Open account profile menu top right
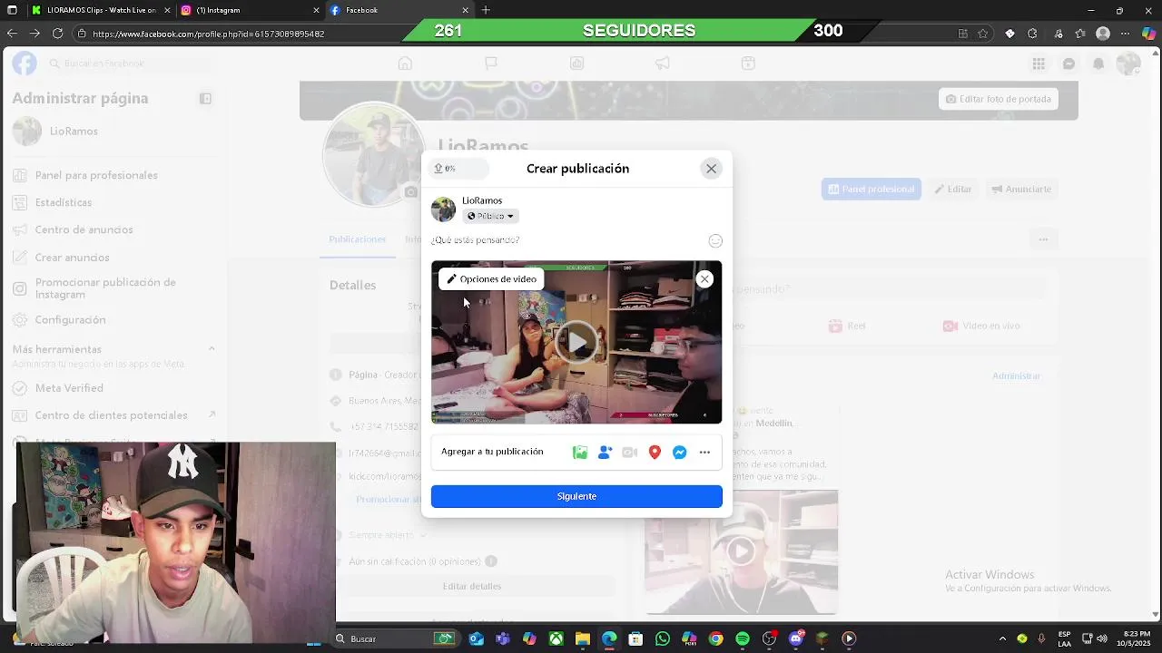1162x653 pixels. tap(1128, 63)
